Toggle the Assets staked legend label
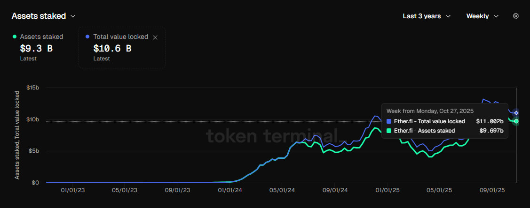The width and height of the screenshot is (530, 208). pyautogui.click(x=41, y=37)
